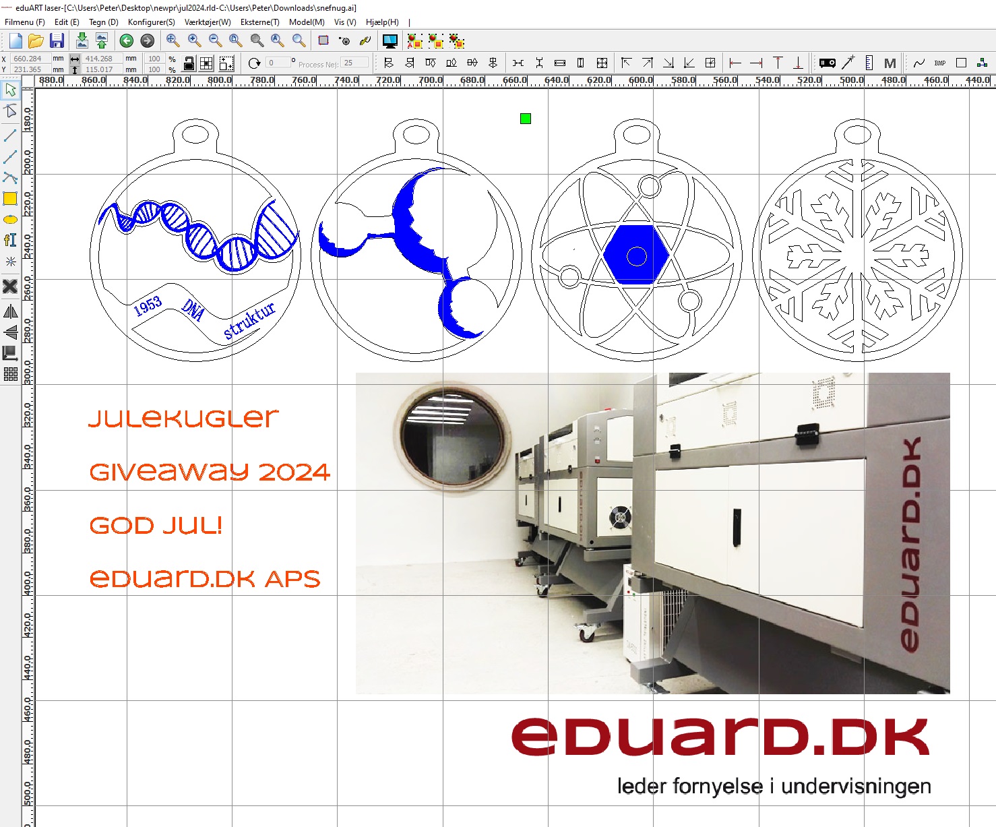Click the monitor display preview icon
Image resolution: width=996 pixels, height=827 pixels.
(x=390, y=41)
